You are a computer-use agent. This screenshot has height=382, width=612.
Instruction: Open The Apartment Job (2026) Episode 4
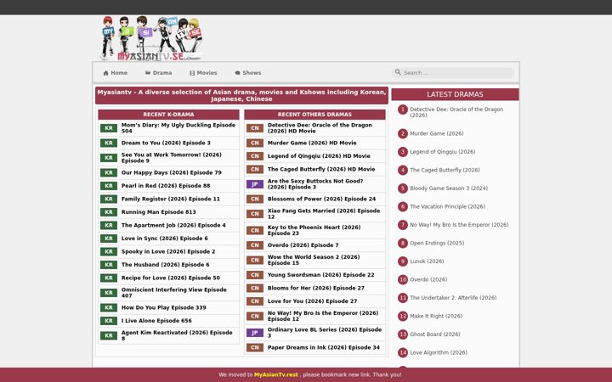[173, 226]
